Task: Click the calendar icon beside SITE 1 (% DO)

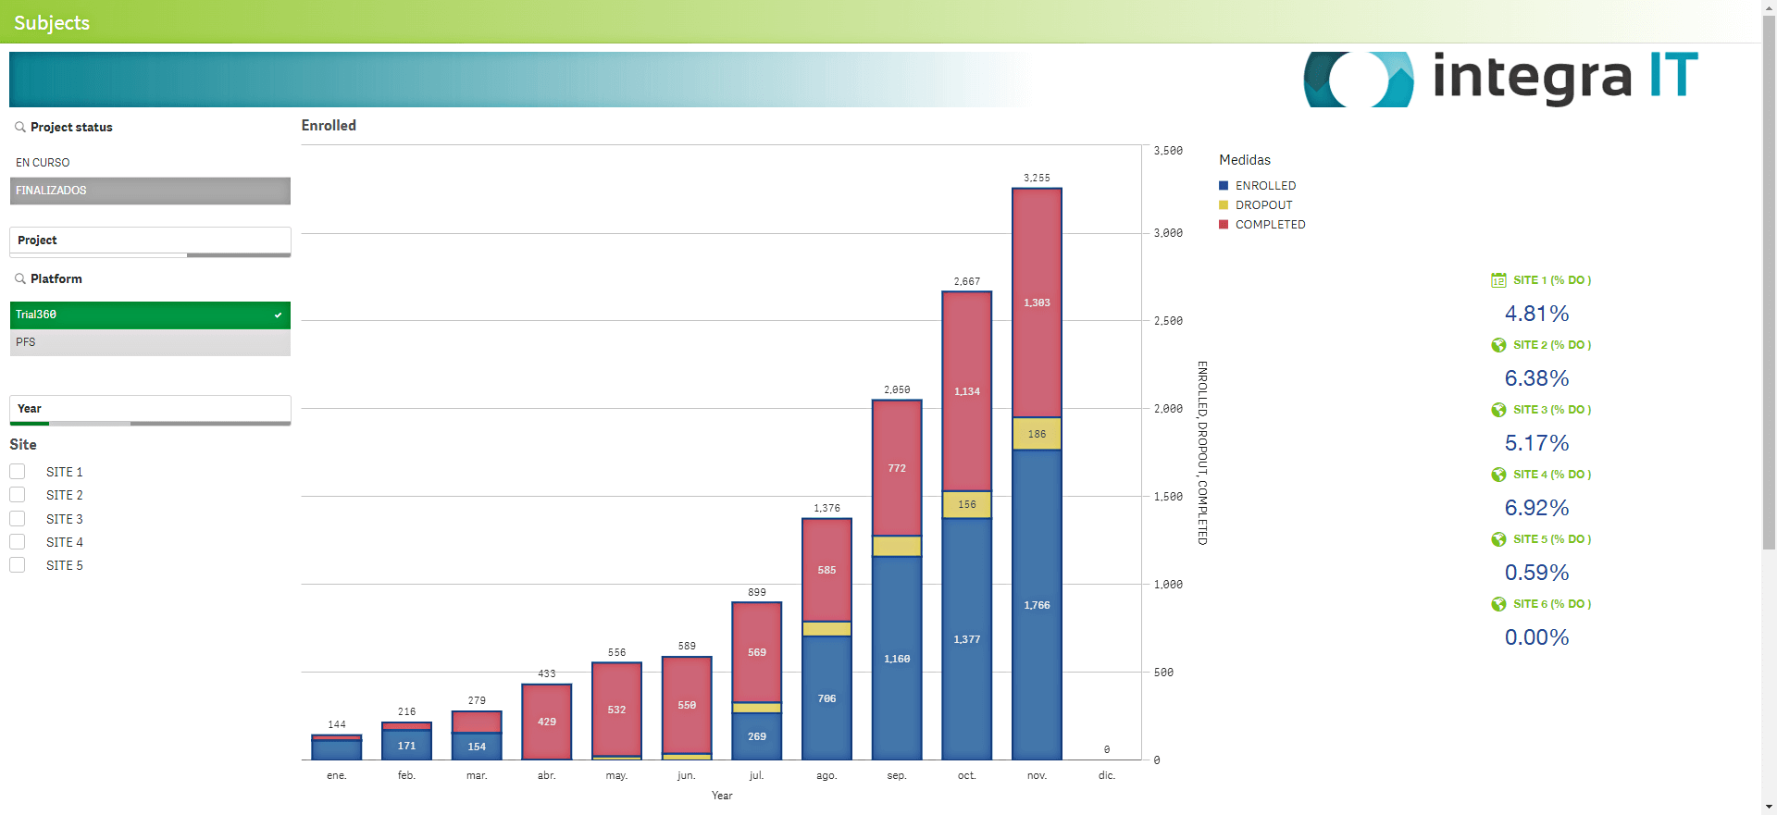Action: tap(1498, 280)
